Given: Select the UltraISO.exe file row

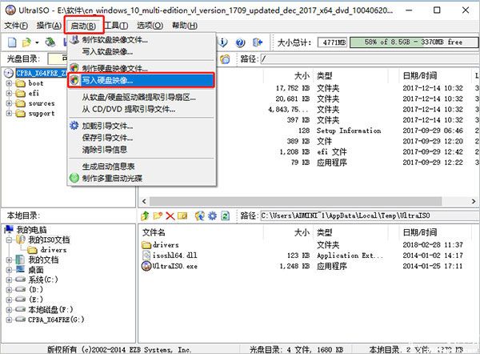Looking at the screenshot, I should tap(308, 266).
